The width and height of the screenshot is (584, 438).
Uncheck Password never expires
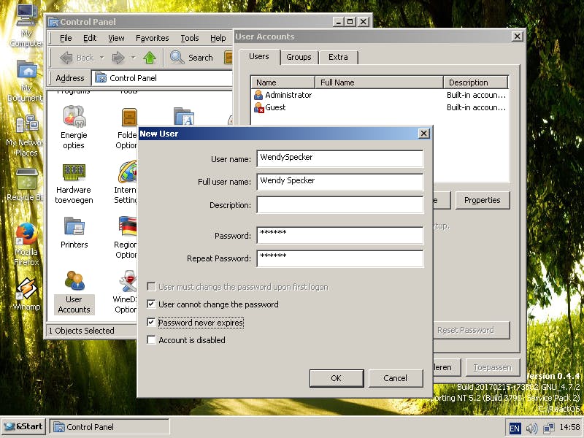151,322
